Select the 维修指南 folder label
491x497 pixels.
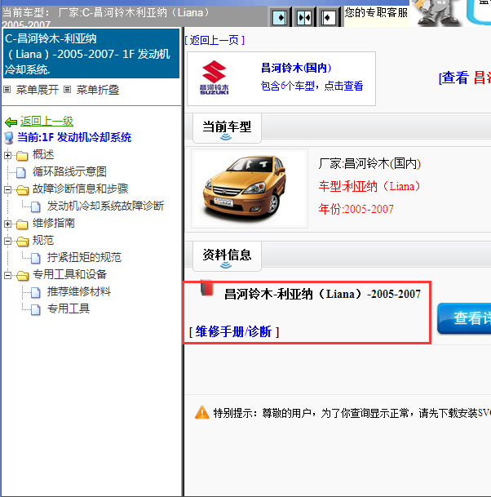click(54, 223)
